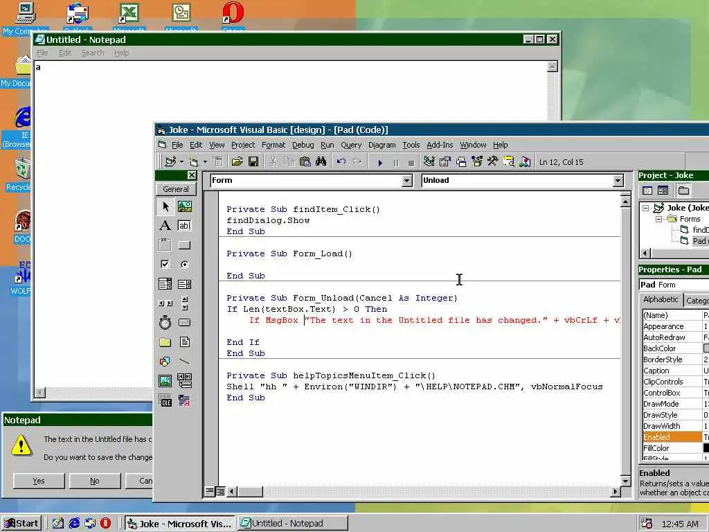The image size is (709, 532).
Task: Click the Opera icon in Quick Launch
Action: click(105, 524)
